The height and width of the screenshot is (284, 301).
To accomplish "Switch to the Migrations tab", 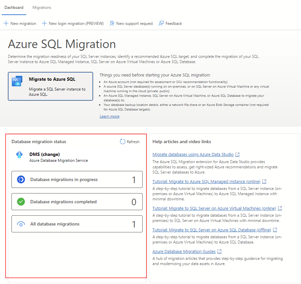I will (42, 7).
